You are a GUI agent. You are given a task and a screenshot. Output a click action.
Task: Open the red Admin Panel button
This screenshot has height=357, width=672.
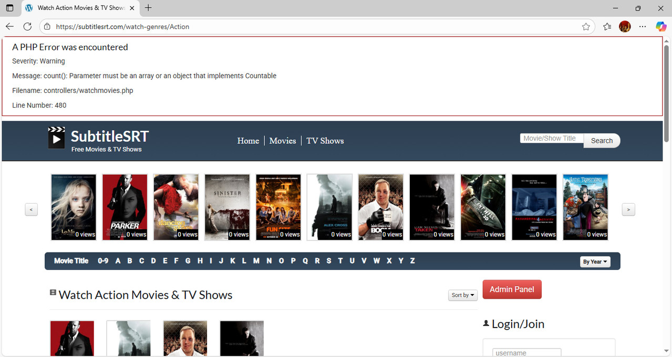click(x=512, y=289)
